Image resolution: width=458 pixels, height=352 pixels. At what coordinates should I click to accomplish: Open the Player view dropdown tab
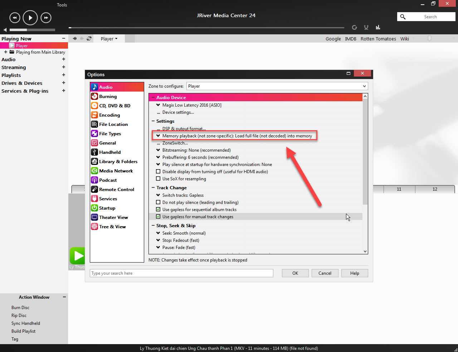click(x=109, y=39)
